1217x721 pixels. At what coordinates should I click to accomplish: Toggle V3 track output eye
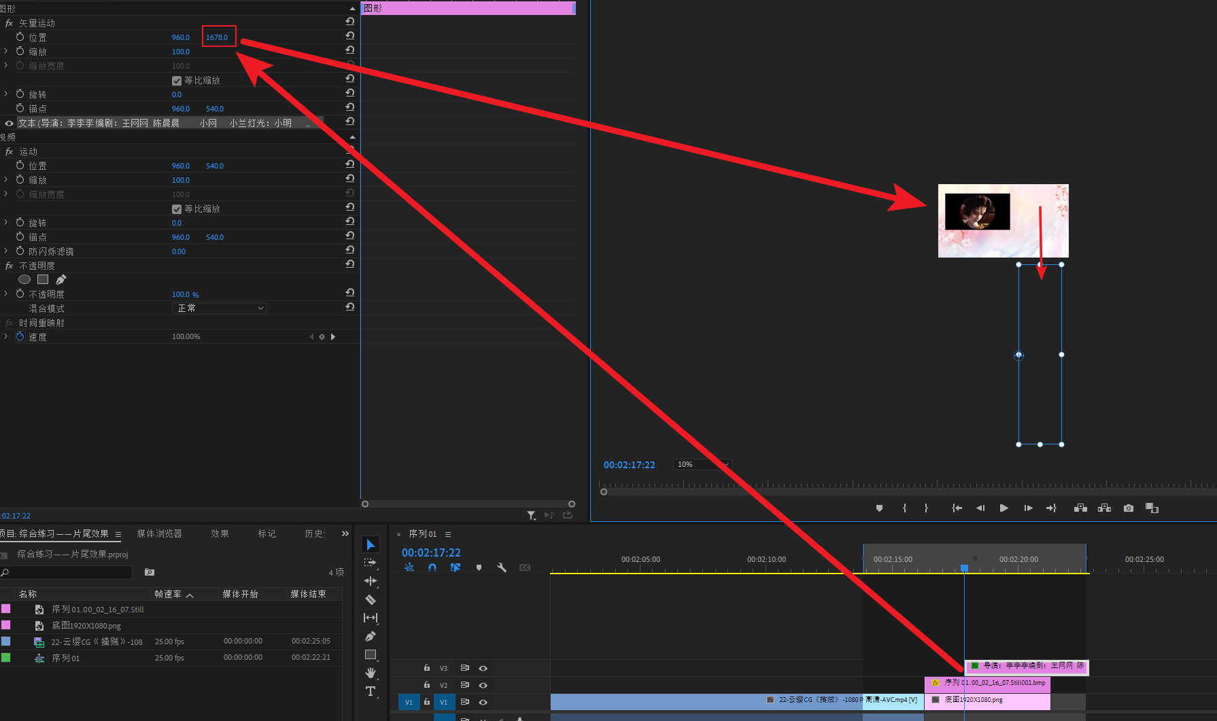(x=483, y=668)
